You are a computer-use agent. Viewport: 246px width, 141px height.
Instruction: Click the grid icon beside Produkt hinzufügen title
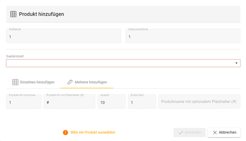[x=13, y=14]
